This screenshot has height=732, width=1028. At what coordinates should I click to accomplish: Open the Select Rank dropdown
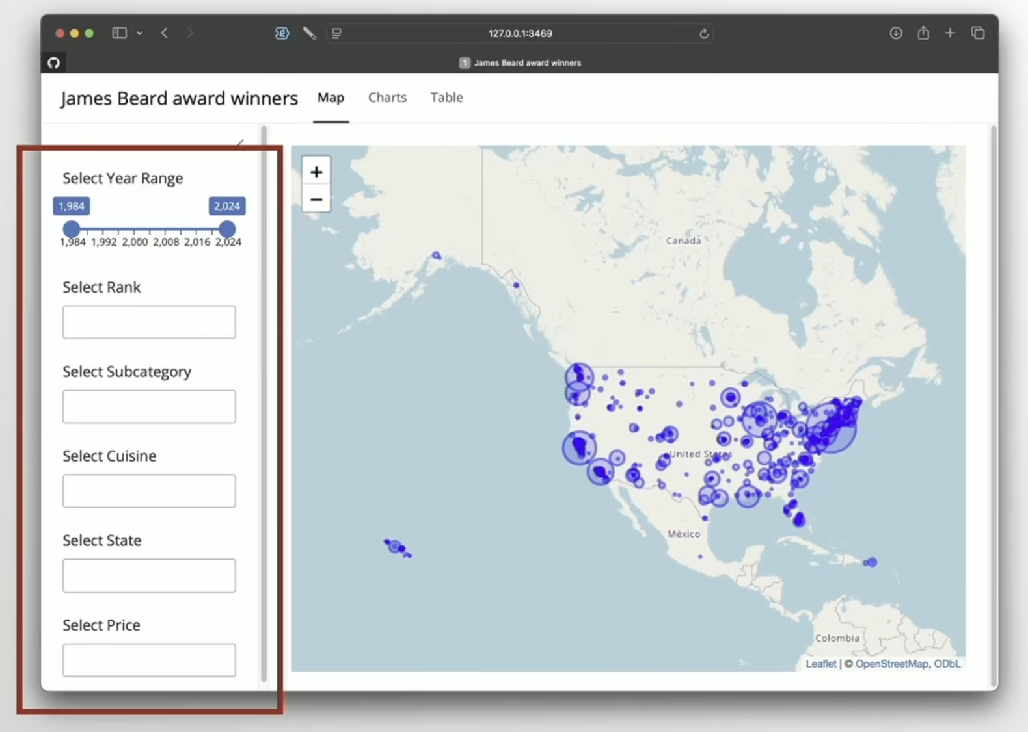point(149,322)
